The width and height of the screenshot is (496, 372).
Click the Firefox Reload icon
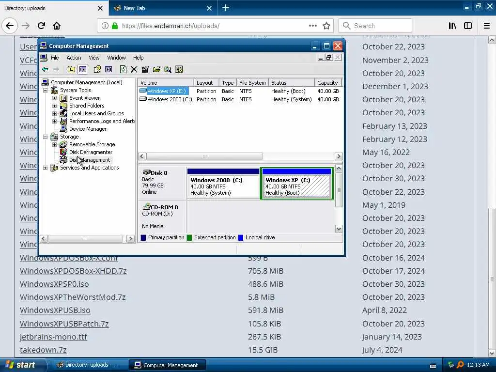point(41,26)
